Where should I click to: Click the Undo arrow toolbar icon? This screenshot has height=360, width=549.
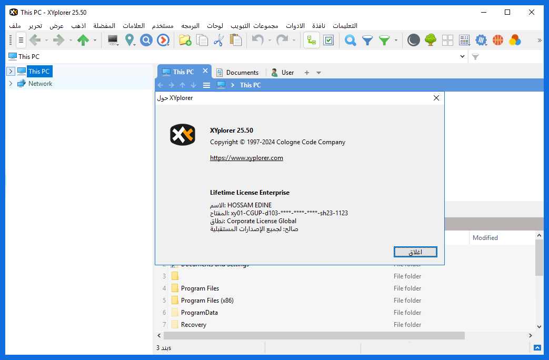pyautogui.click(x=258, y=41)
